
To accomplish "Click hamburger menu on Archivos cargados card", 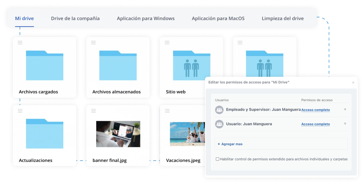I will coord(20,43).
